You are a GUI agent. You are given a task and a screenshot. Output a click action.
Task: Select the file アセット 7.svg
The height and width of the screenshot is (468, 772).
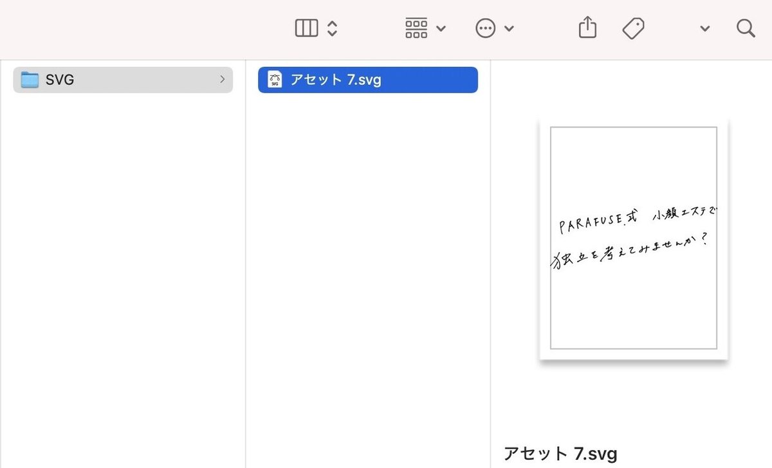pos(368,80)
